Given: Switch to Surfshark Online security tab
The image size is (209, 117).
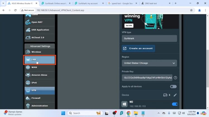Looking at the screenshot, I should (x=55, y=3).
